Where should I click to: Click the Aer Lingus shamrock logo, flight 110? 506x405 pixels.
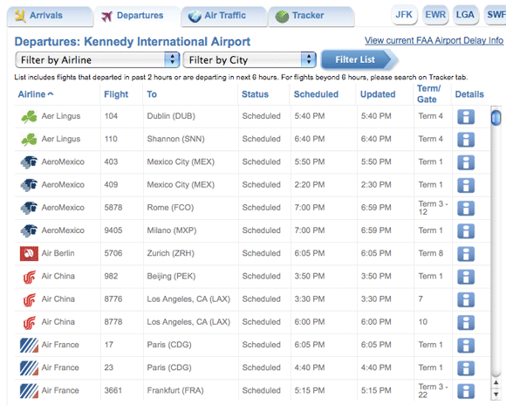tap(29, 140)
